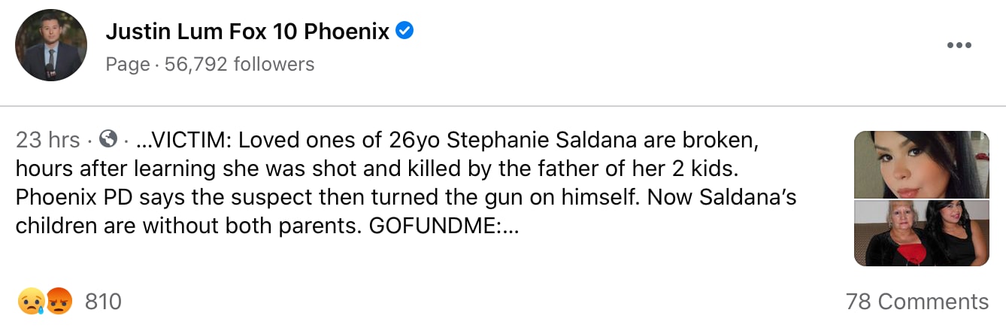Click the Page label under the name
Viewport: 1006px width, 328px height.
pos(127,65)
